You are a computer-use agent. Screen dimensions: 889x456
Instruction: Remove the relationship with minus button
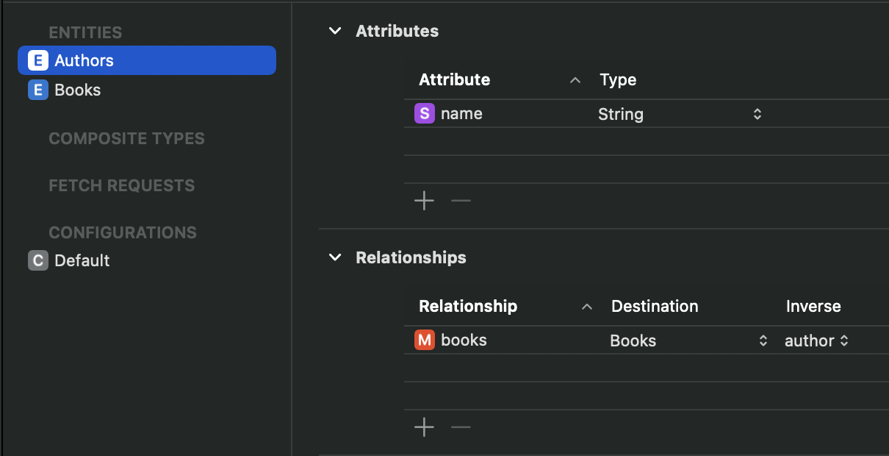tap(461, 427)
